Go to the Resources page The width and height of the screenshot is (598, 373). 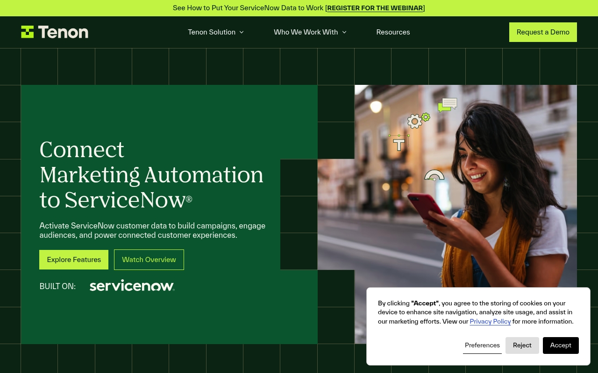[x=393, y=32]
